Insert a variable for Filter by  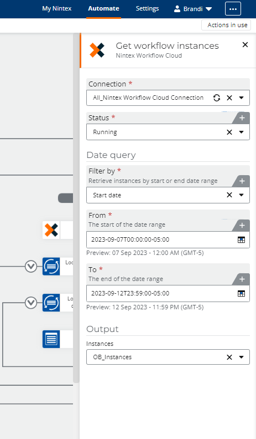[x=242, y=181]
